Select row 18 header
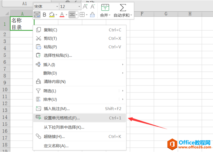The height and width of the screenshot is (152, 213). (5, 144)
